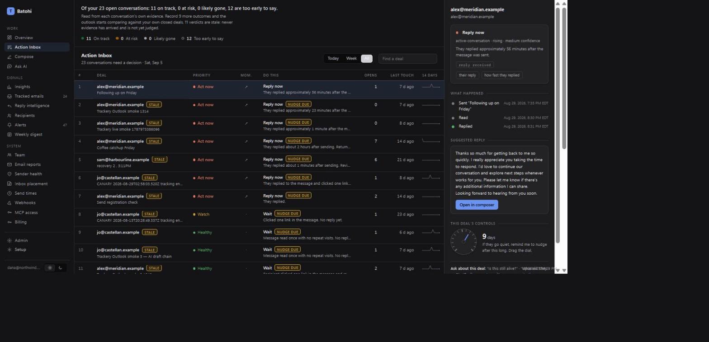This screenshot has height=342, width=709.
Task: Select the sam@harbourline.example deal row
Action: coord(259,163)
